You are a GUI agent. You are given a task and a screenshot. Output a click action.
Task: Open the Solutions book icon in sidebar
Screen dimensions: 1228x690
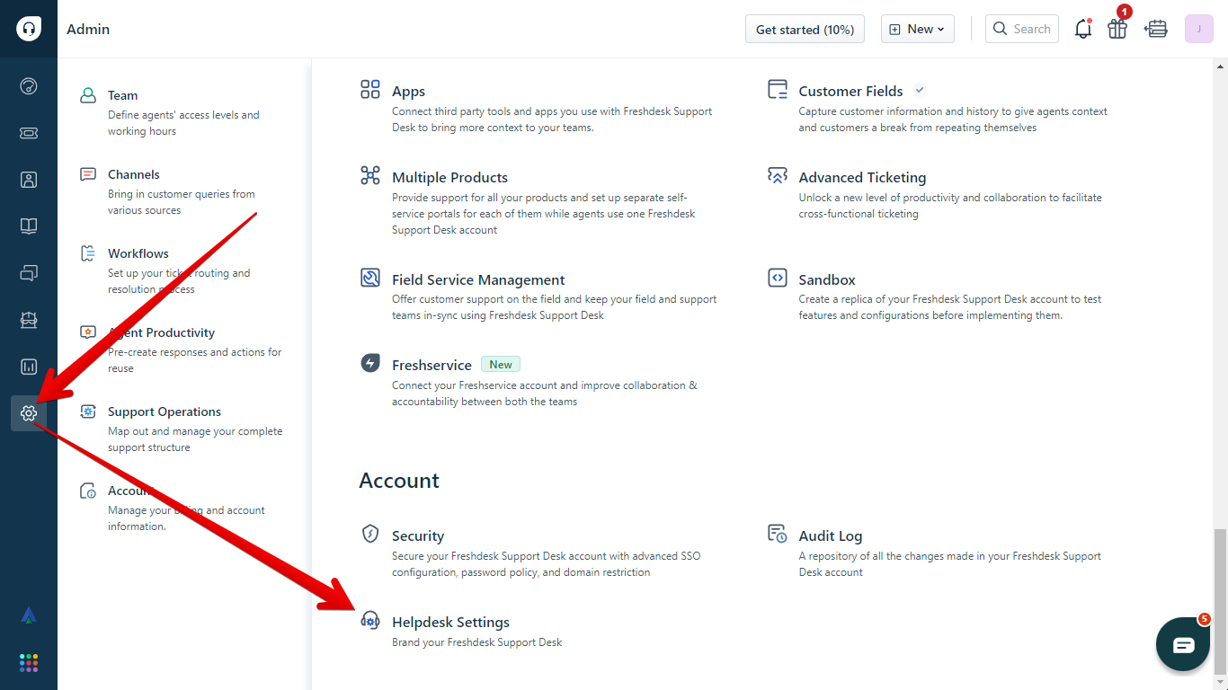coord(29,226)
